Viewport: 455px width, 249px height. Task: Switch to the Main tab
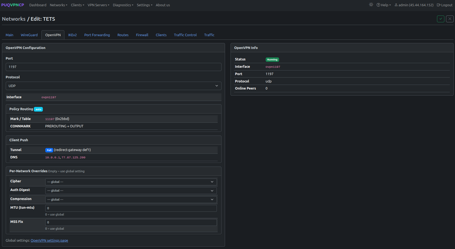coord(10,35)
